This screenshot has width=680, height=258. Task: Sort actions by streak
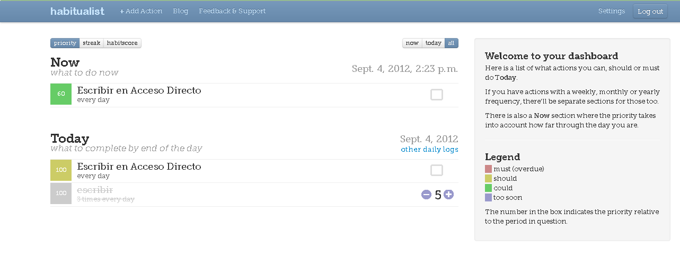point(92,43)
